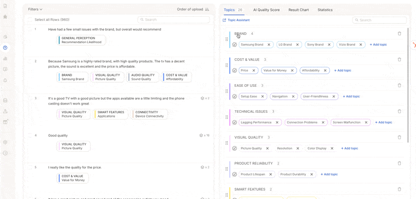Grab the COST & VALUE drag handle
This screenshot has width=416, height=199.
(227, 65)
